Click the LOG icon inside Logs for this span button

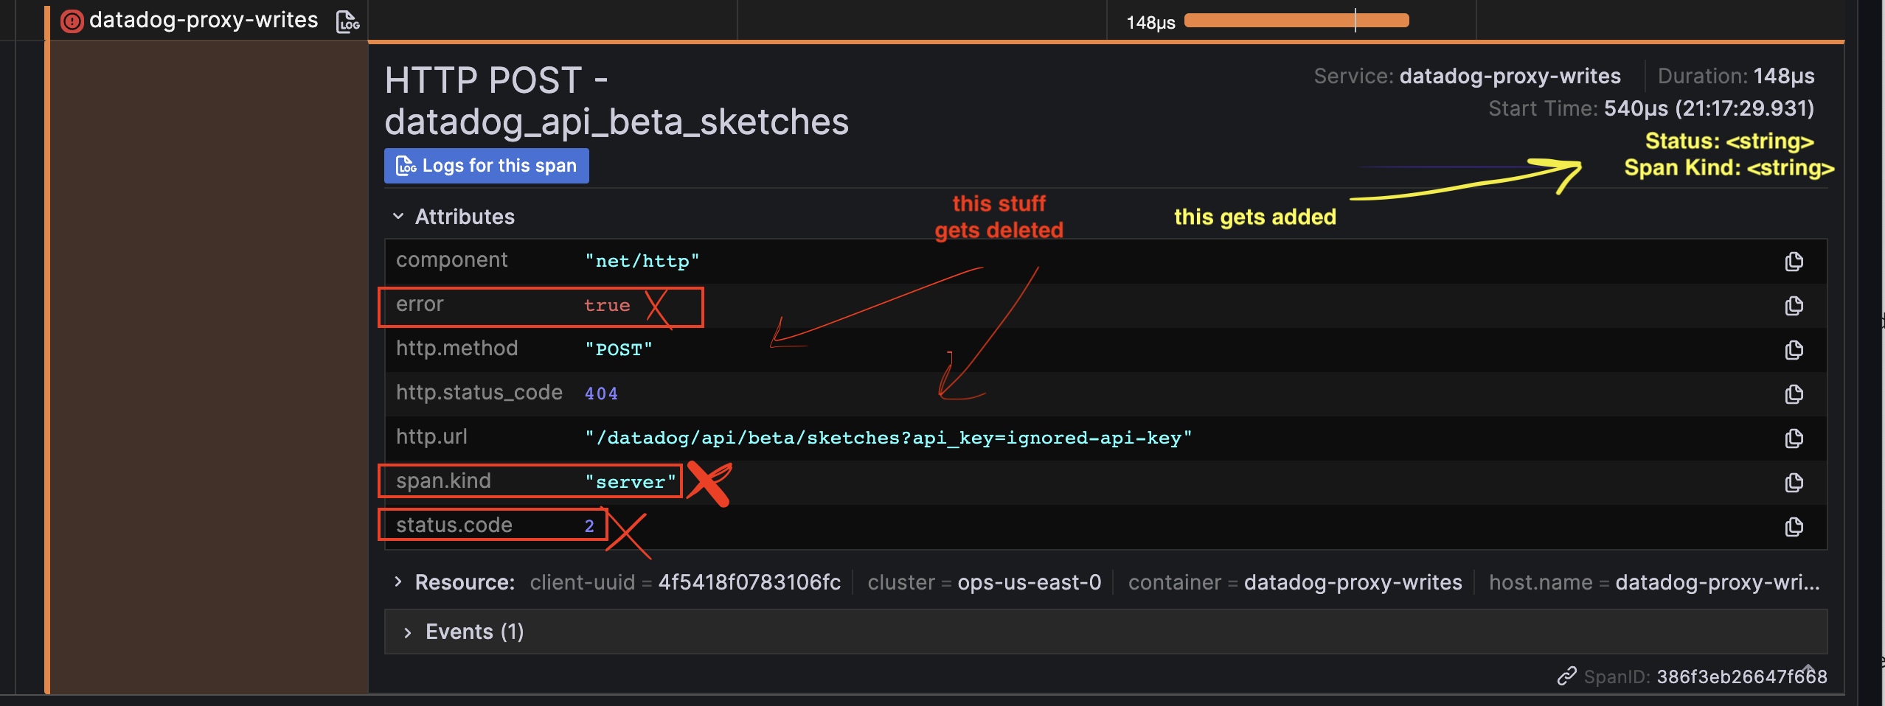point(406,166)
